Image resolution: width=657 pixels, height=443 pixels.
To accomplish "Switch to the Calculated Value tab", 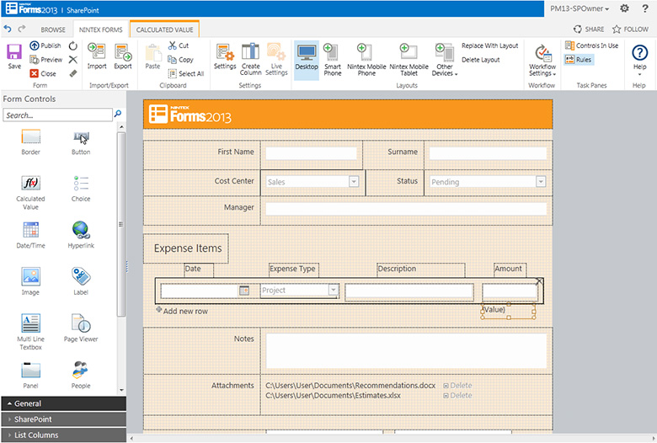I will (x=165, y=29).
